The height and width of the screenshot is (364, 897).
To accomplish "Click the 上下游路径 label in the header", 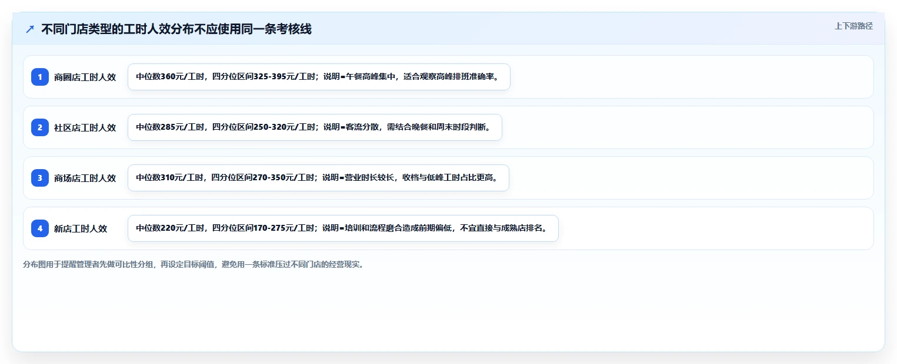I will 853,26.
